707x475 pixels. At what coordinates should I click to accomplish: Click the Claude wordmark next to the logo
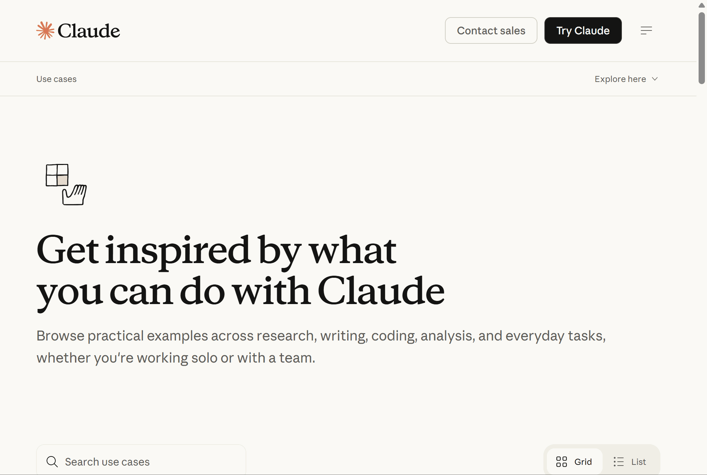coord(89,30)
